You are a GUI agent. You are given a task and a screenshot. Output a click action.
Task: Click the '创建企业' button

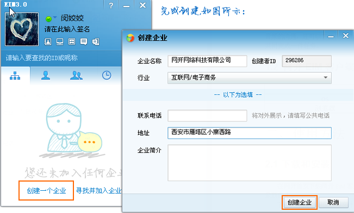[x=300, y=202]
